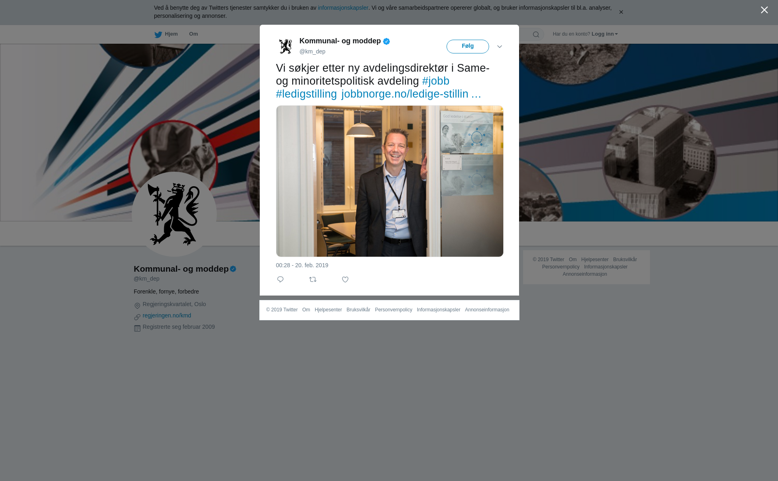This screenshot has width=778, height=481.
Task: Retweet the tweet using the arrows icon
Action: 313,279
